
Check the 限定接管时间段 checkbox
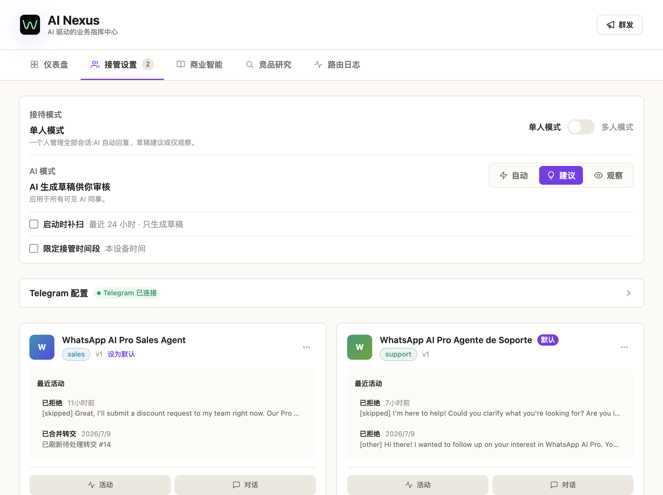(x=34, y=248)
